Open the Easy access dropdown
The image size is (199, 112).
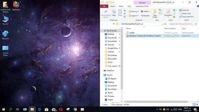click(160, 13)
